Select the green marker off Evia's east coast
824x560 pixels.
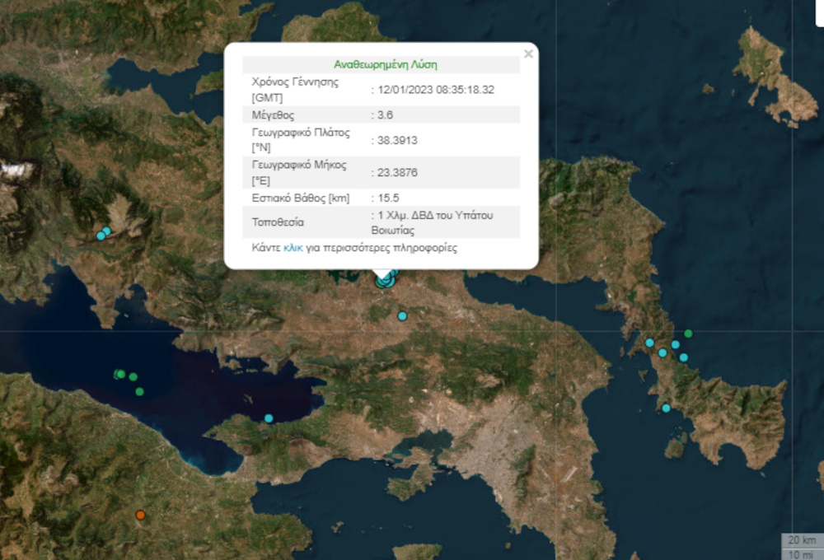689,334
